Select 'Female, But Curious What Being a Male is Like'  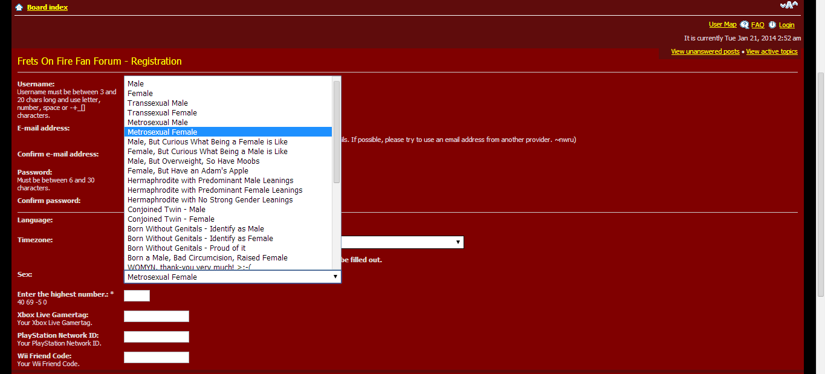[x=228, y=152]
